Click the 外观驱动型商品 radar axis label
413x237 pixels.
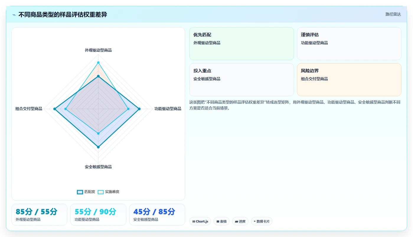[x=98, y=50]
